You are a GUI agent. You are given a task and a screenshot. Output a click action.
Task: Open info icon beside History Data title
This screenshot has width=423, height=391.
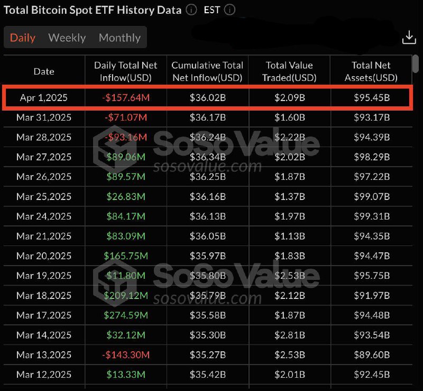pos(191,10)
